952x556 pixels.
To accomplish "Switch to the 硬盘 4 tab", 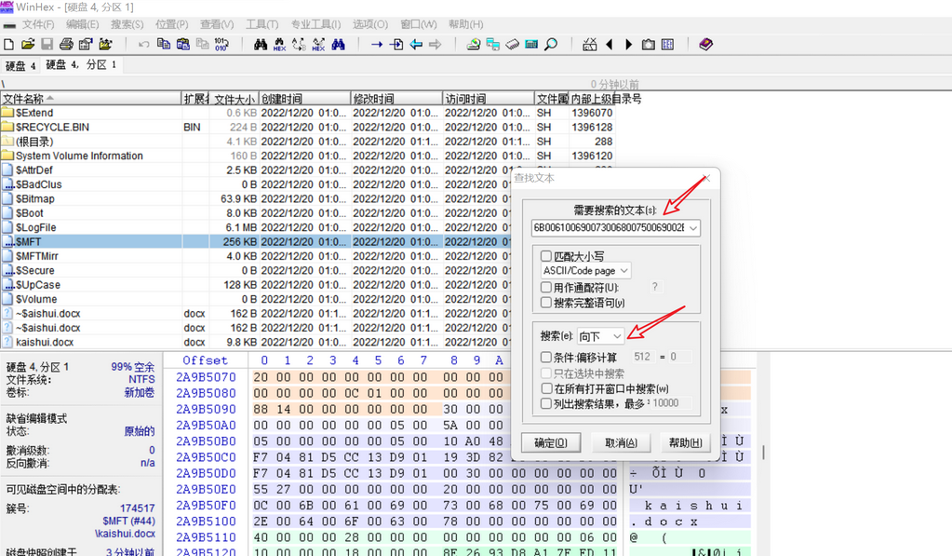I will [20, 65].
